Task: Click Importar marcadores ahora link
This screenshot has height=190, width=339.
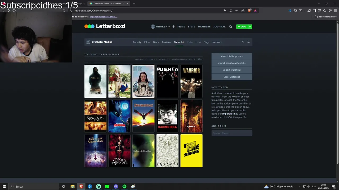Action: [x=103, y=17]
